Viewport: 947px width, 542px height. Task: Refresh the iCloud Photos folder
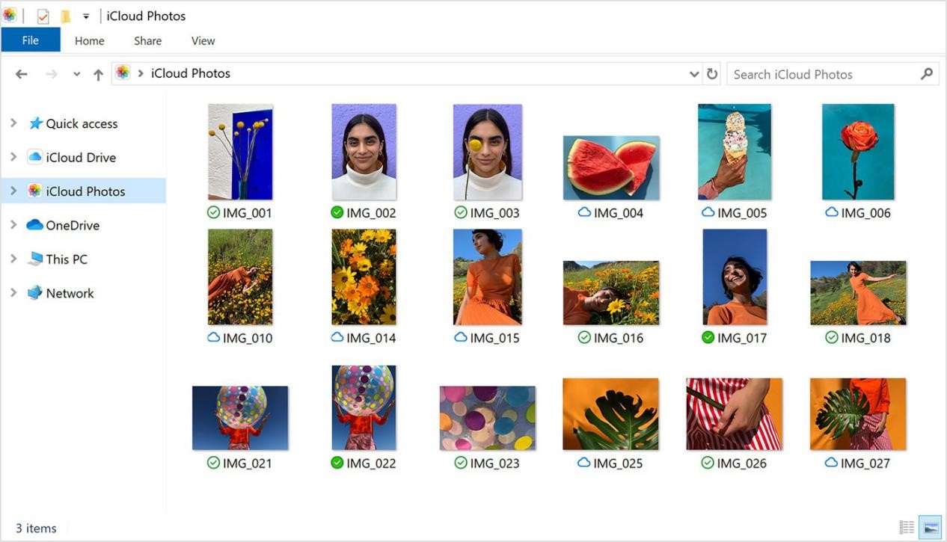coord(711,73)
